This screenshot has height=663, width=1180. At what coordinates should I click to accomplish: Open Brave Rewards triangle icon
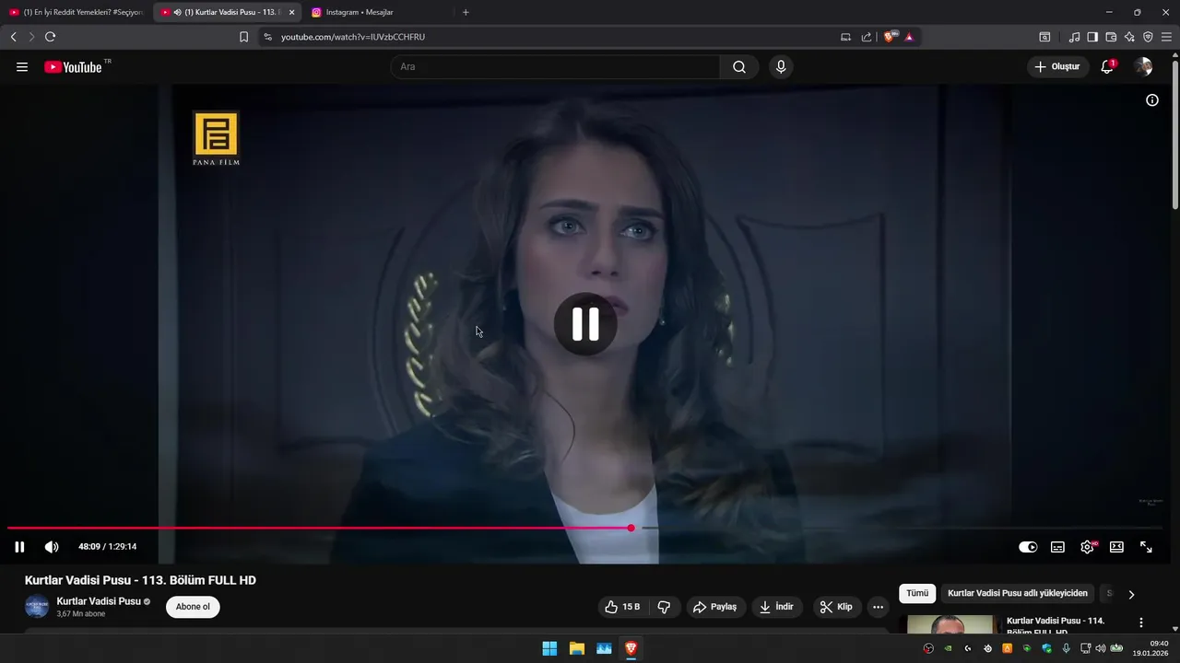coord(909,37)
